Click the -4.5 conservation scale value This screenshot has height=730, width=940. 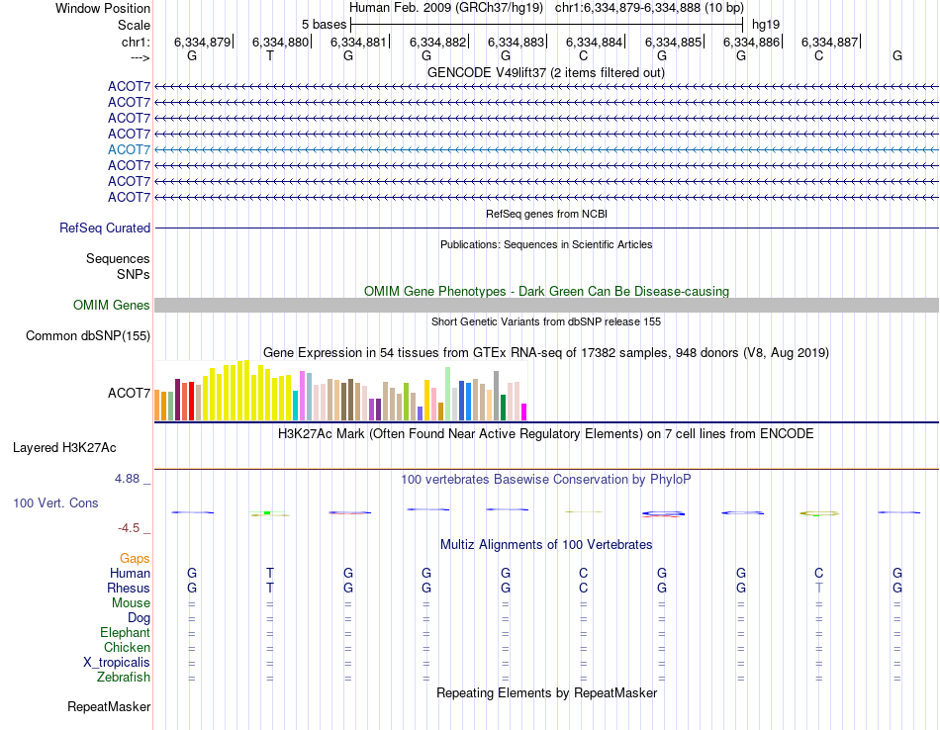click(x=129, y=528)
